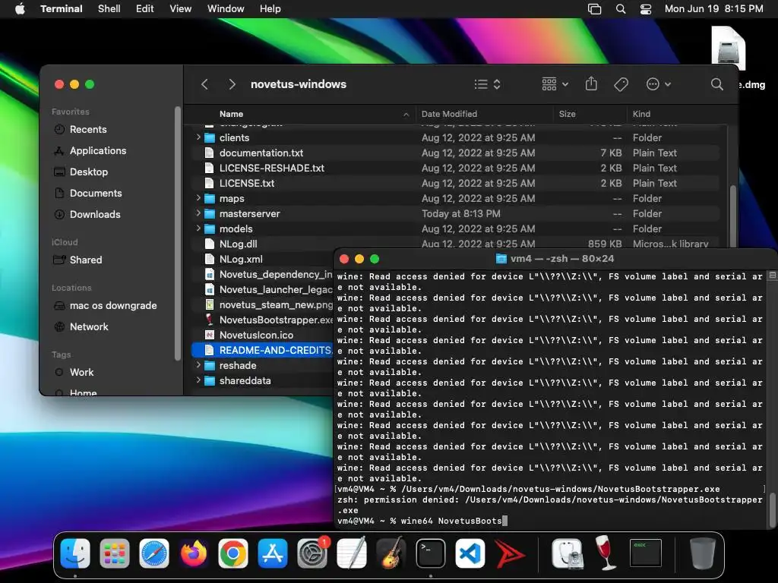
Task: Expand the masterserver folder
Action: (x=198, y=213)
